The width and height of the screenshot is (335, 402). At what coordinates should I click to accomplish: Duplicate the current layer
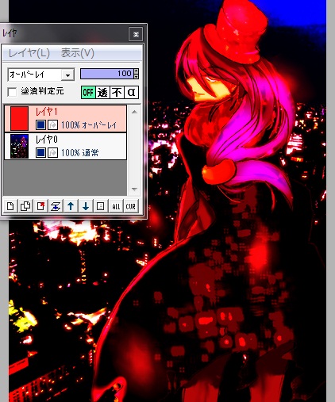point(25,206)
